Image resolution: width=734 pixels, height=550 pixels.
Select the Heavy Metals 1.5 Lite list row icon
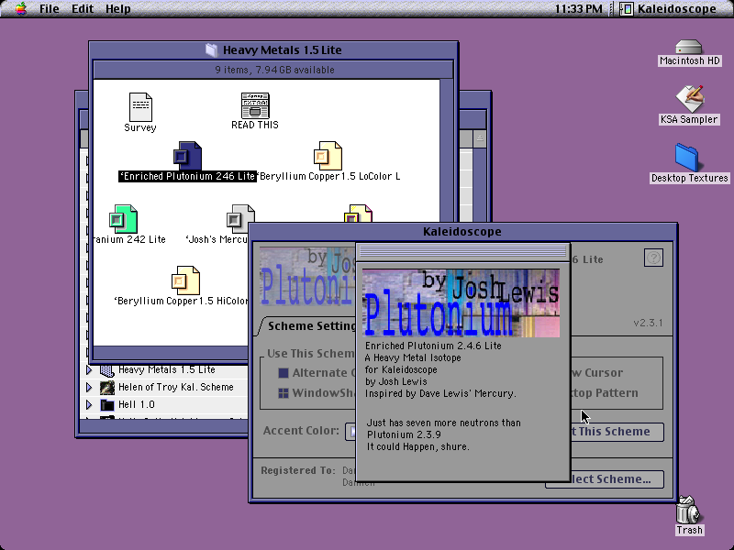click(107, 370)
